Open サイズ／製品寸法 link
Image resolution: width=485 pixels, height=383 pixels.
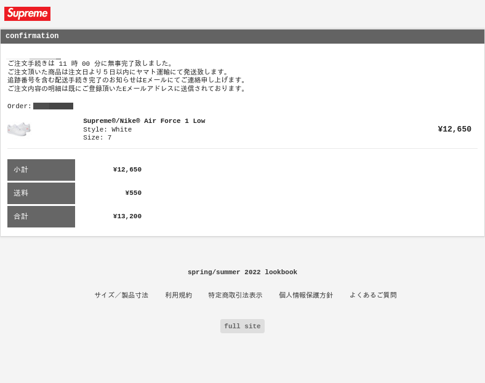121,295
